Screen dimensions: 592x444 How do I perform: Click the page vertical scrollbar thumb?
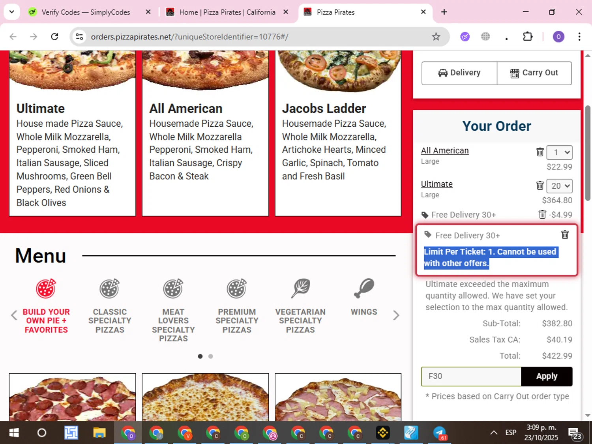pyautogui.click(x=588, y=153)
